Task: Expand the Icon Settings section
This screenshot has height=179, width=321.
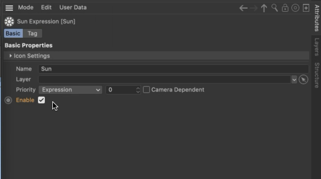Action: tap(11, 56)
